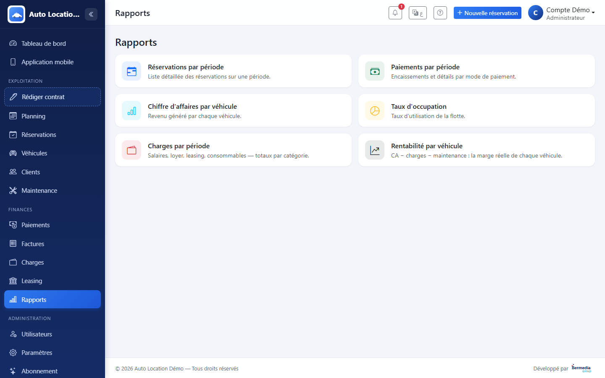This screenshot has height=378, width=605.
Task: Click the Véhicules car icon in sidebar
Action: (x=13, y=153)
